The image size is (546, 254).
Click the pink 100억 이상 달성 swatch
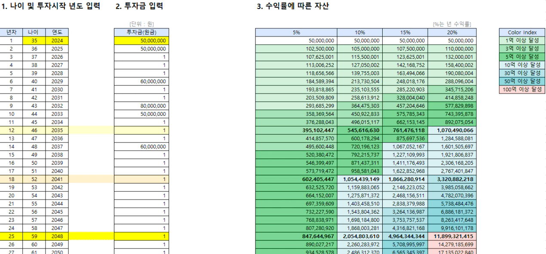click(x=522, y=89)
